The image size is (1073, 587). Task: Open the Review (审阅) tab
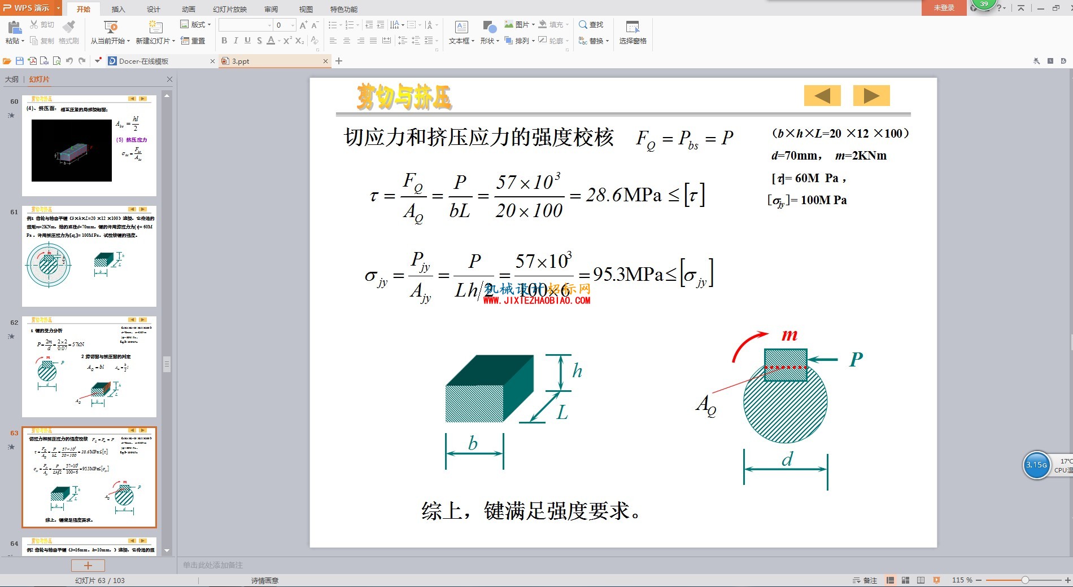271,9
